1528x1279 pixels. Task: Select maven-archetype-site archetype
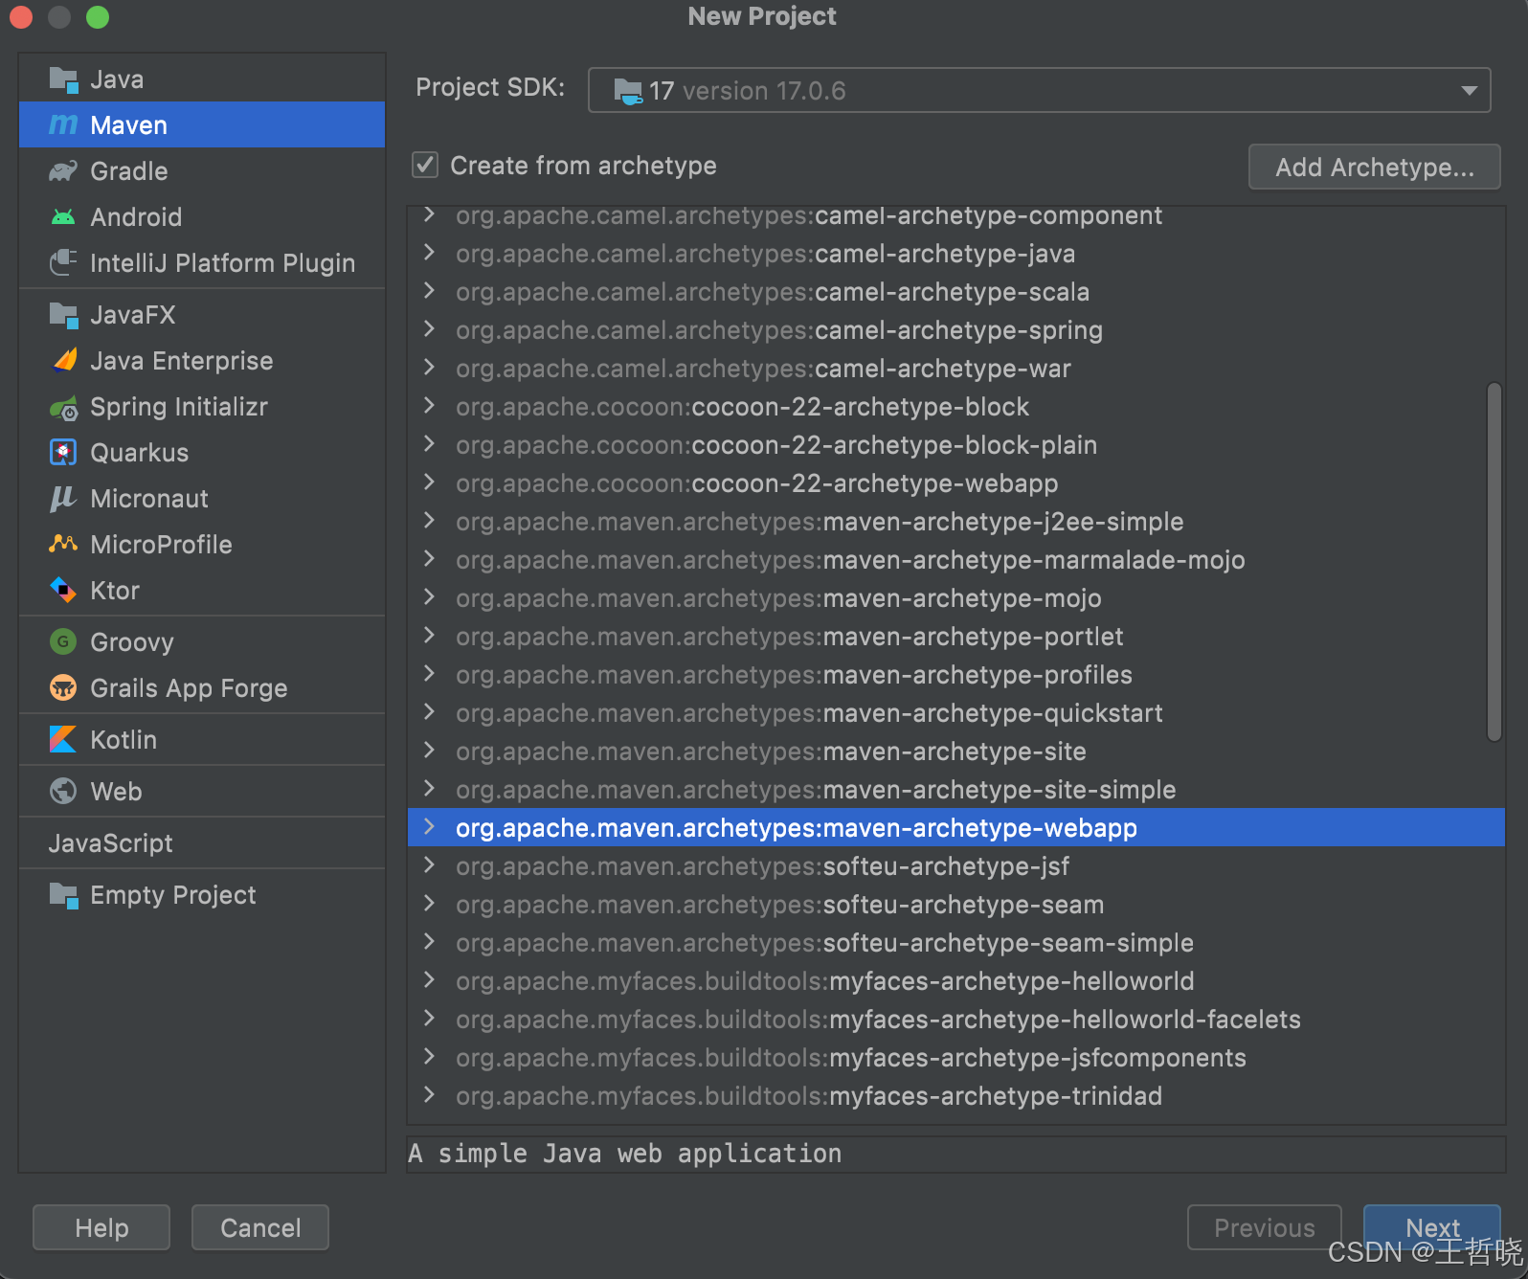coord(956,752)
